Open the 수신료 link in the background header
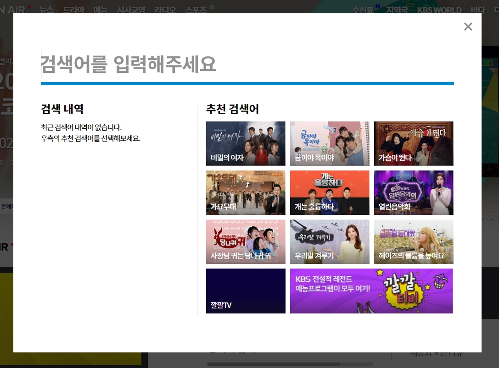 363,10
